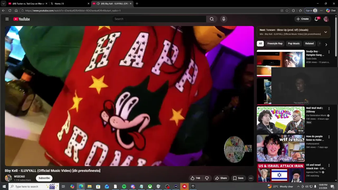The height and width of the screenshot is (190, 338).
Task: Open Windows Start menu
Action: click(4, 187)
